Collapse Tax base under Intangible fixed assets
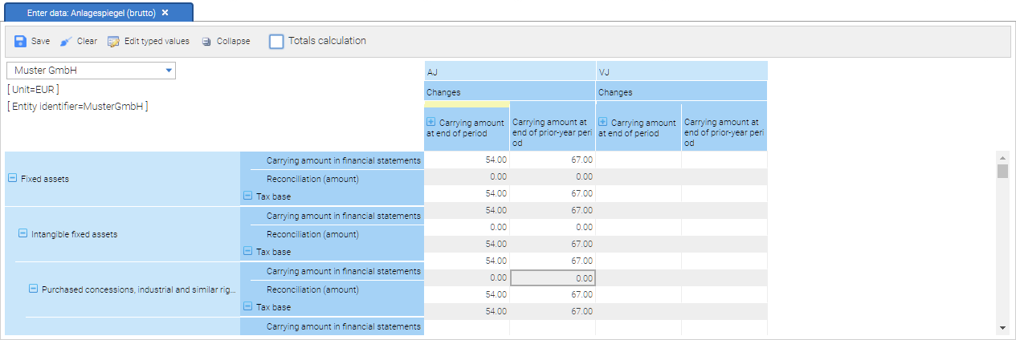This screenshot has height=340, width=1016. 248,252
